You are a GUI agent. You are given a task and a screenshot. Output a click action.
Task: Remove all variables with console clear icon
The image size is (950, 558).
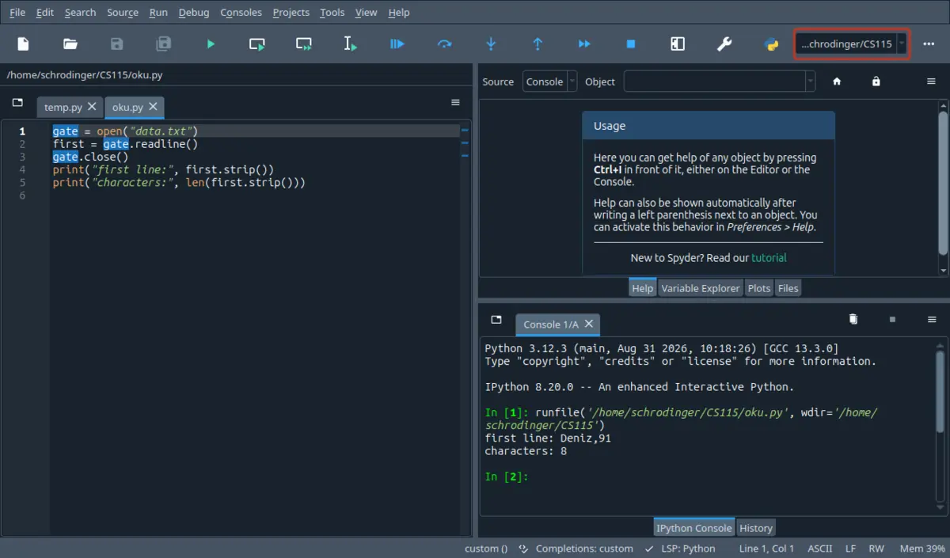coord(853,320)
